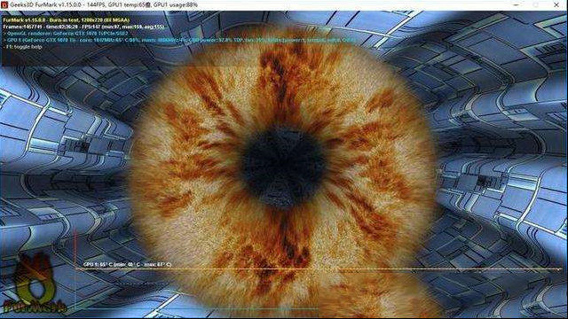
Task: Maximize the FurMark window
Action: pyautogui.click(x=536, y=5)
